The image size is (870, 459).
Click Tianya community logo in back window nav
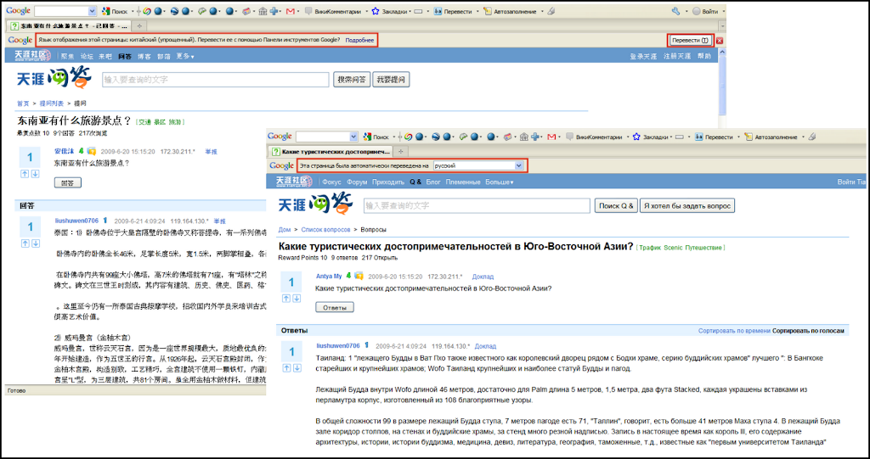click(33, 55)
